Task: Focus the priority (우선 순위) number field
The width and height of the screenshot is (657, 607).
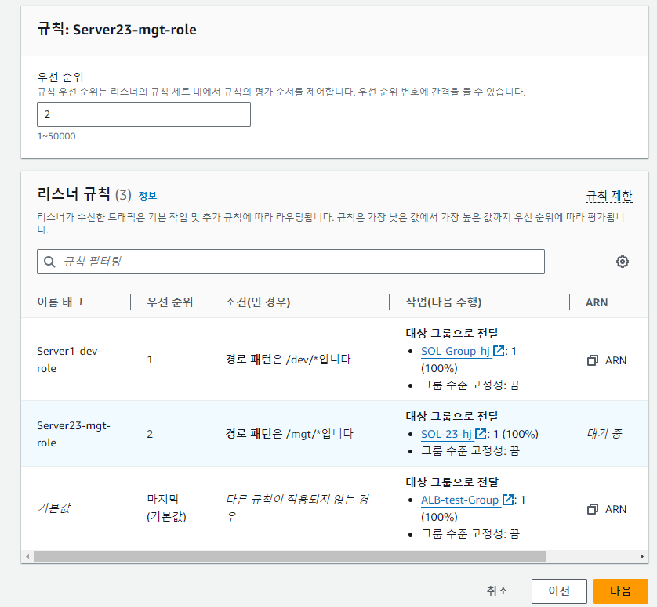Action: 143,114
